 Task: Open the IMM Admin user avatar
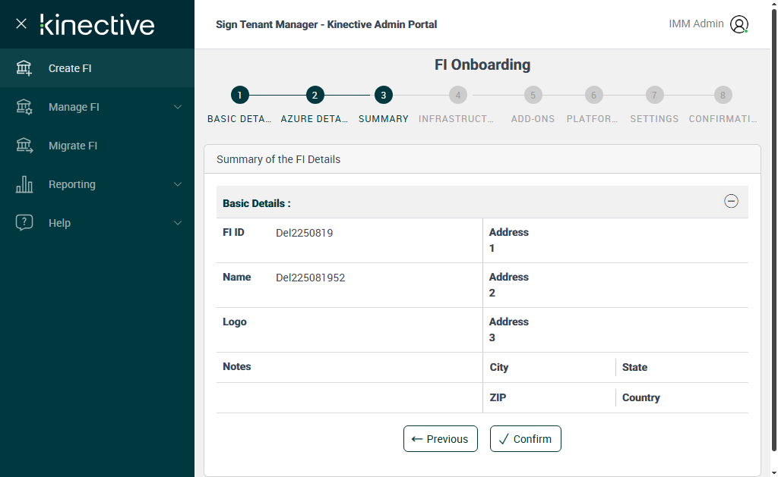pos(738,24)
